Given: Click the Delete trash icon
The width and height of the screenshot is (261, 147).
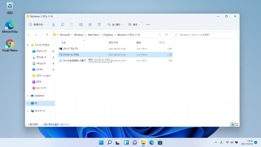Looking at the screenshot, I should (x=99, y=25).
